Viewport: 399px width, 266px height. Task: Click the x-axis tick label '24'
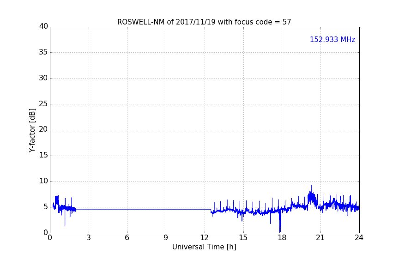tap(359, 238)
